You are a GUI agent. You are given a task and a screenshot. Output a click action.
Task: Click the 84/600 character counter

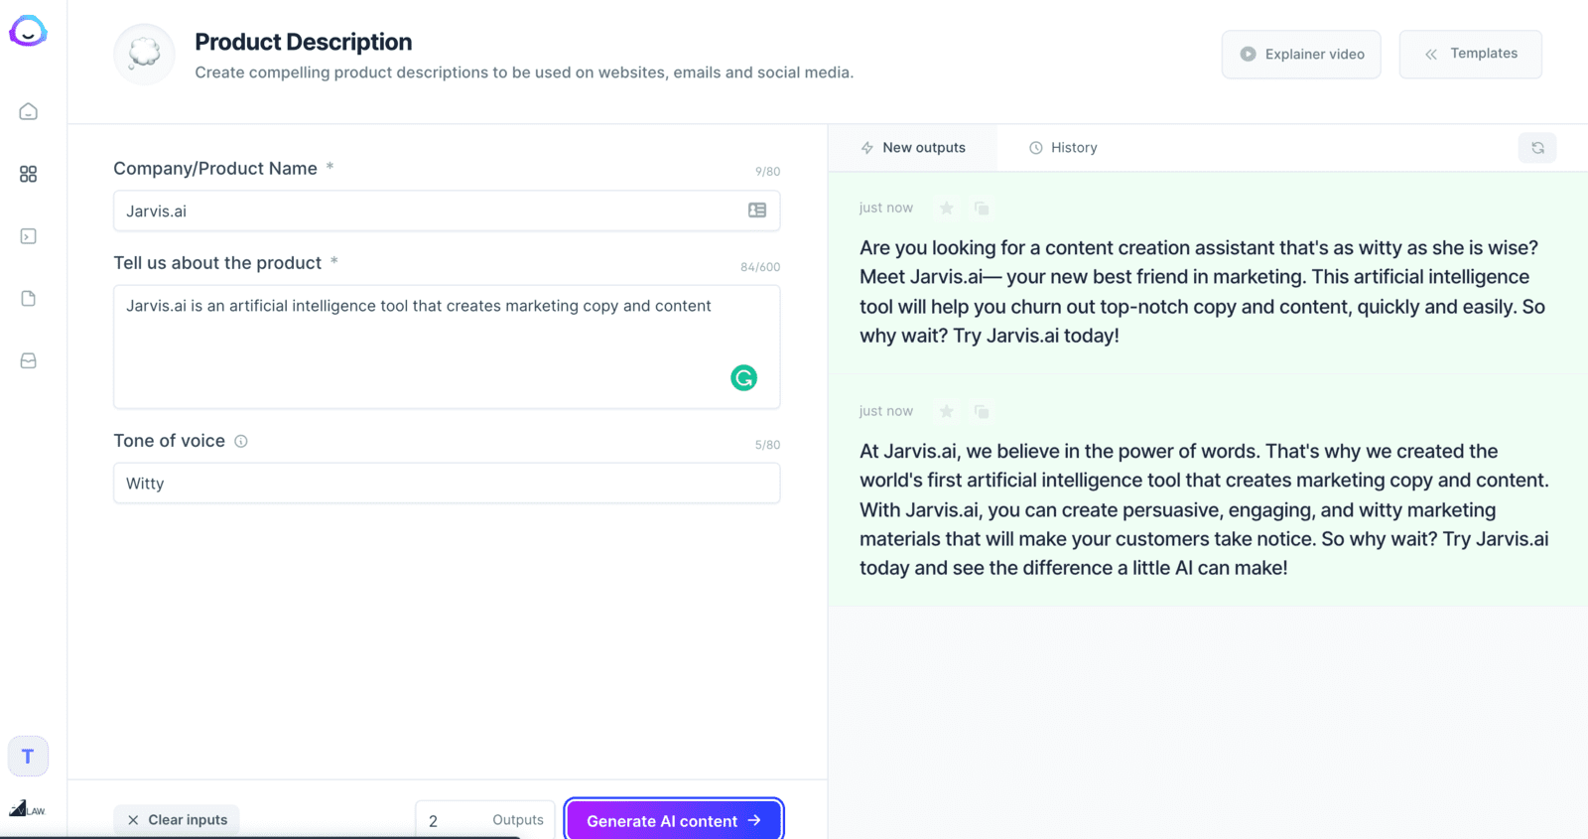(760, 267)
